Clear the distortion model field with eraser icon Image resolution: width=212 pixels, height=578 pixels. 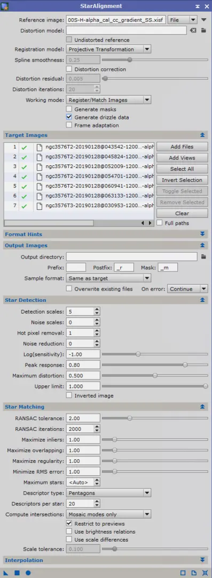[x=193, y=31]
